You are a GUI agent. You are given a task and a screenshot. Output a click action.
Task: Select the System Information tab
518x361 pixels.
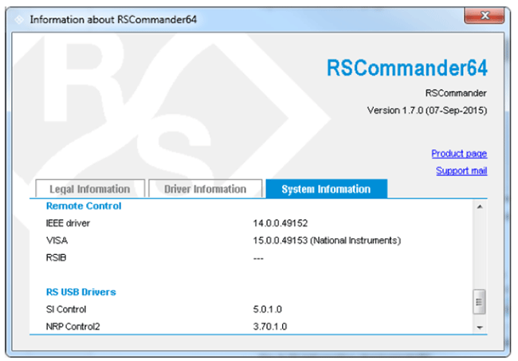pos(327,190)
